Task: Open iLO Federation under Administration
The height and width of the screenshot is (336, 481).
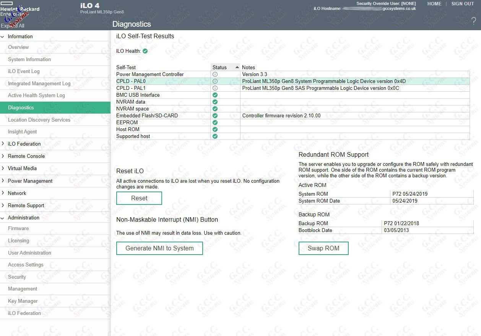Action: [24, 313]
